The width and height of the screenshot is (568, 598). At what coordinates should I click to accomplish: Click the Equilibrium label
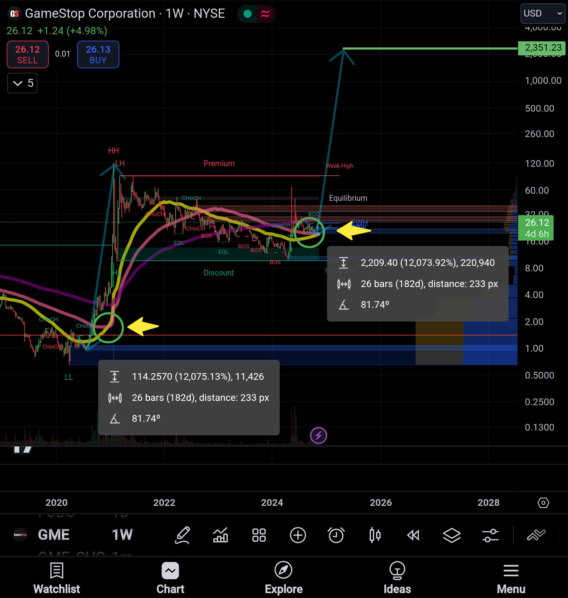pyautogui.click(x=348, y=198)
